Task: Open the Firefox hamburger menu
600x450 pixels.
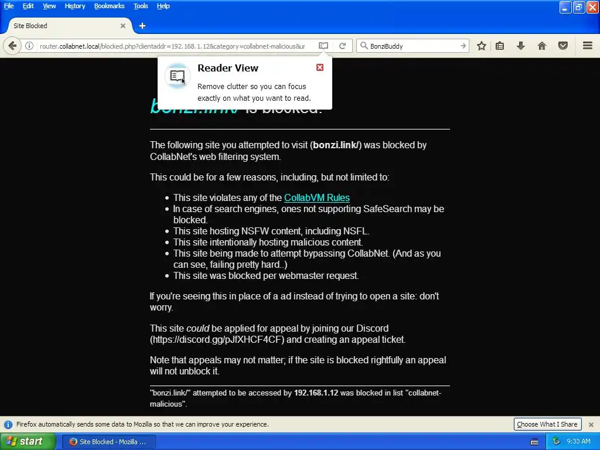Action: point(588,46)
